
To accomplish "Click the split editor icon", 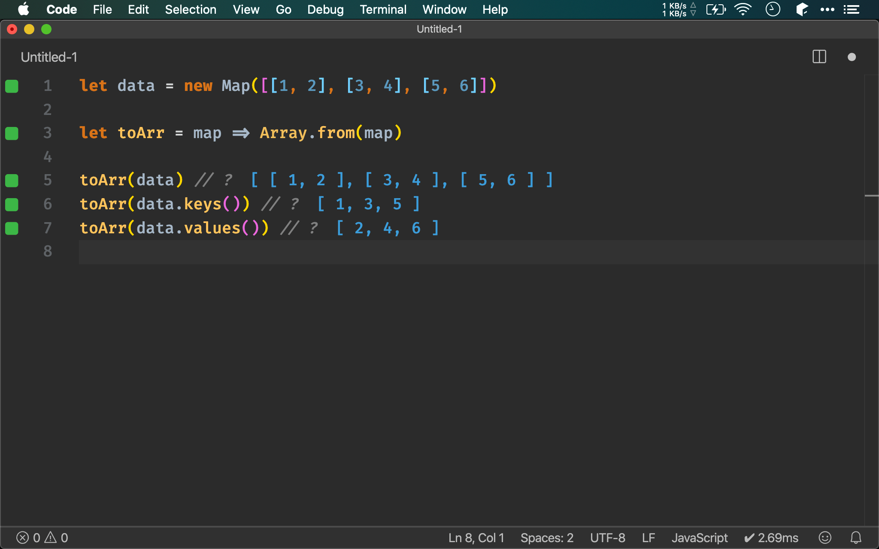I will pos(819,57).
